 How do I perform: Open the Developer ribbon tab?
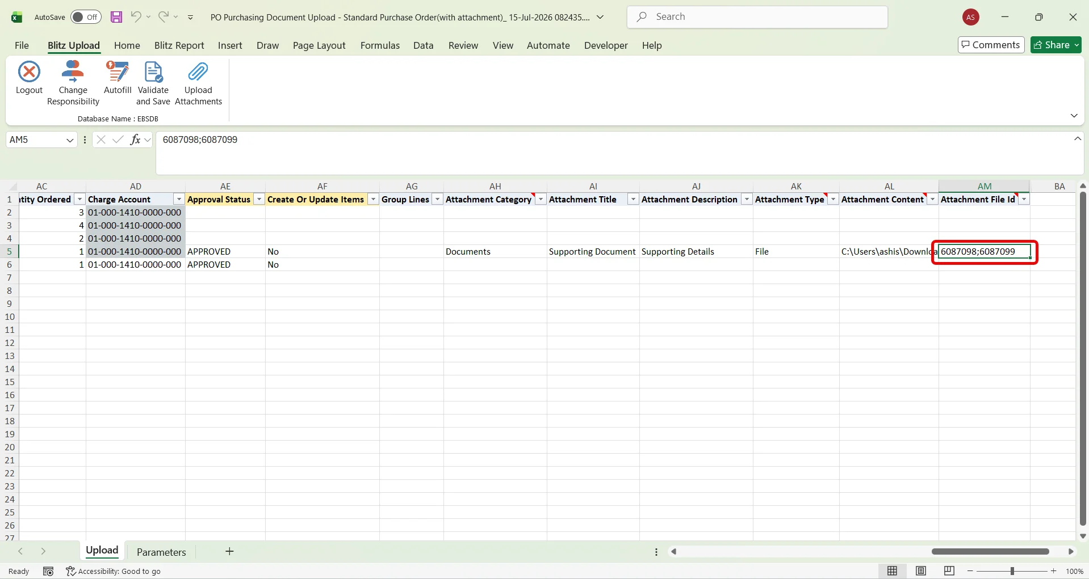pos(606,45)
